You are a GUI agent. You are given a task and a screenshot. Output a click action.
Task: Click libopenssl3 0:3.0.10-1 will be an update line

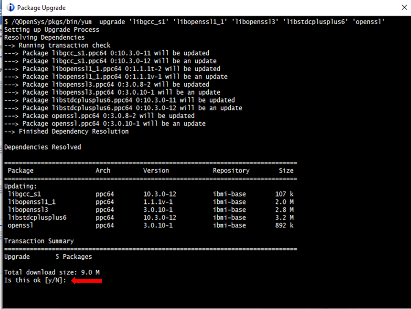point(112,92)
